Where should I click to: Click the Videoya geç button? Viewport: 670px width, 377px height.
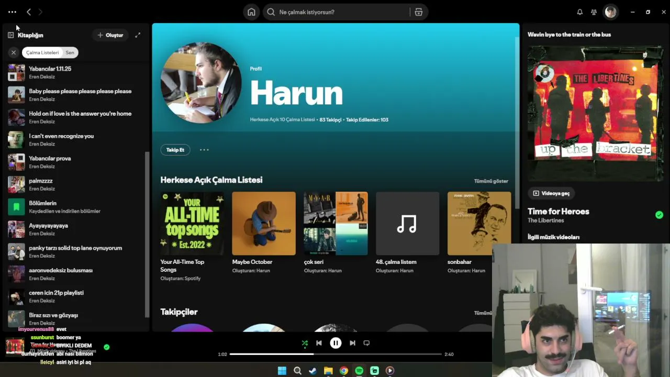(551, 193)
